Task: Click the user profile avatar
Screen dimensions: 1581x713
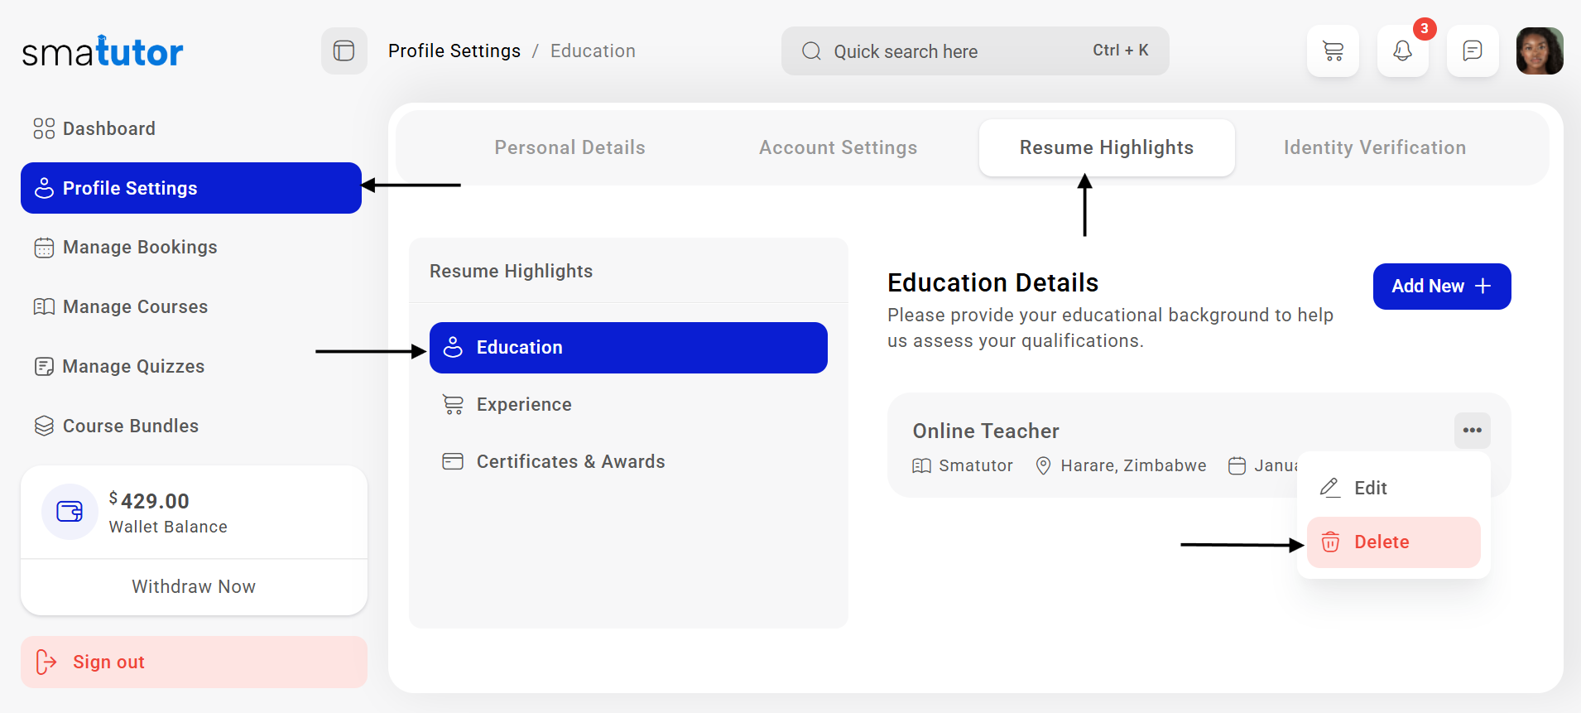Action: [x=1539, y=51]
